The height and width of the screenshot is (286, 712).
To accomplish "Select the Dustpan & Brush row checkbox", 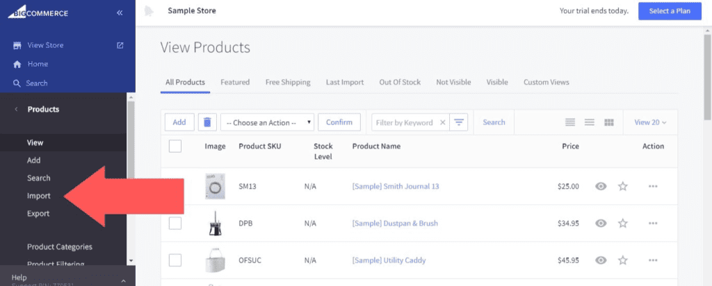I will tap(175, 223).
